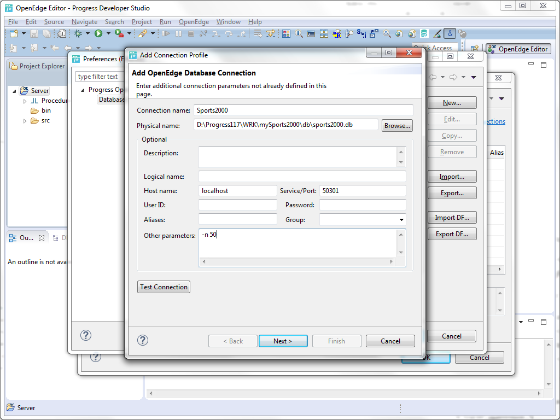Open the File menu
Screen dimensions: 560x420
tap(13, 22)
